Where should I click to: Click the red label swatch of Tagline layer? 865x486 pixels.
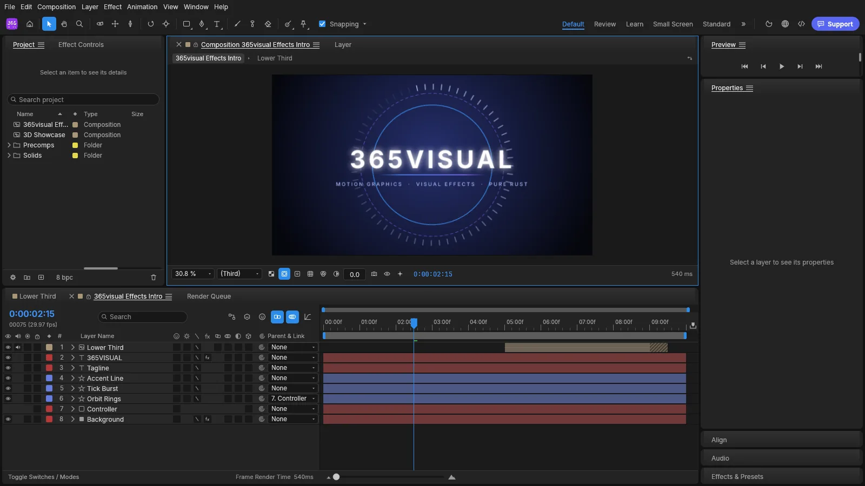[x=49, y=368]
